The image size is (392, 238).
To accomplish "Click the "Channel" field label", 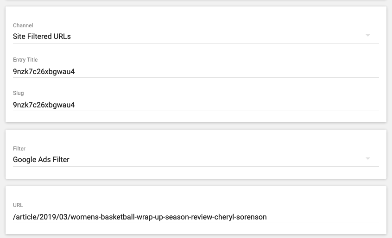I will pos(23,25).
